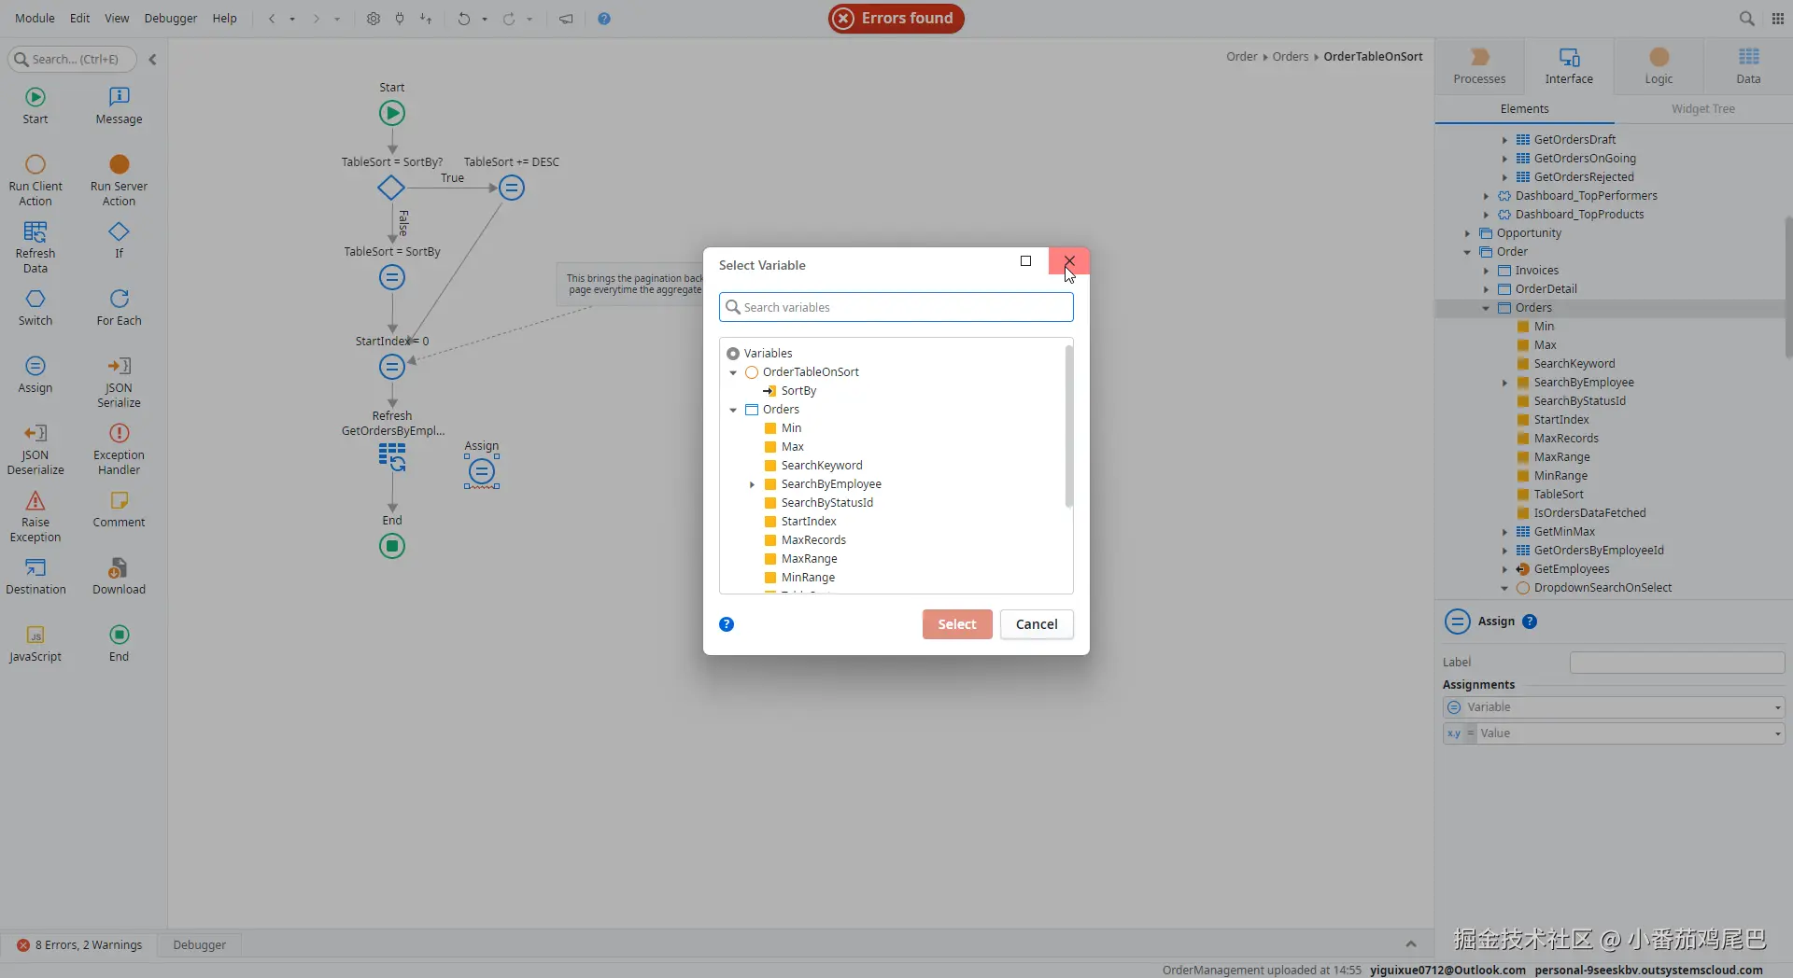Choose the Run Server Action tool
The width and height of the screenshot is (1793, 978).
pos(119,180)
